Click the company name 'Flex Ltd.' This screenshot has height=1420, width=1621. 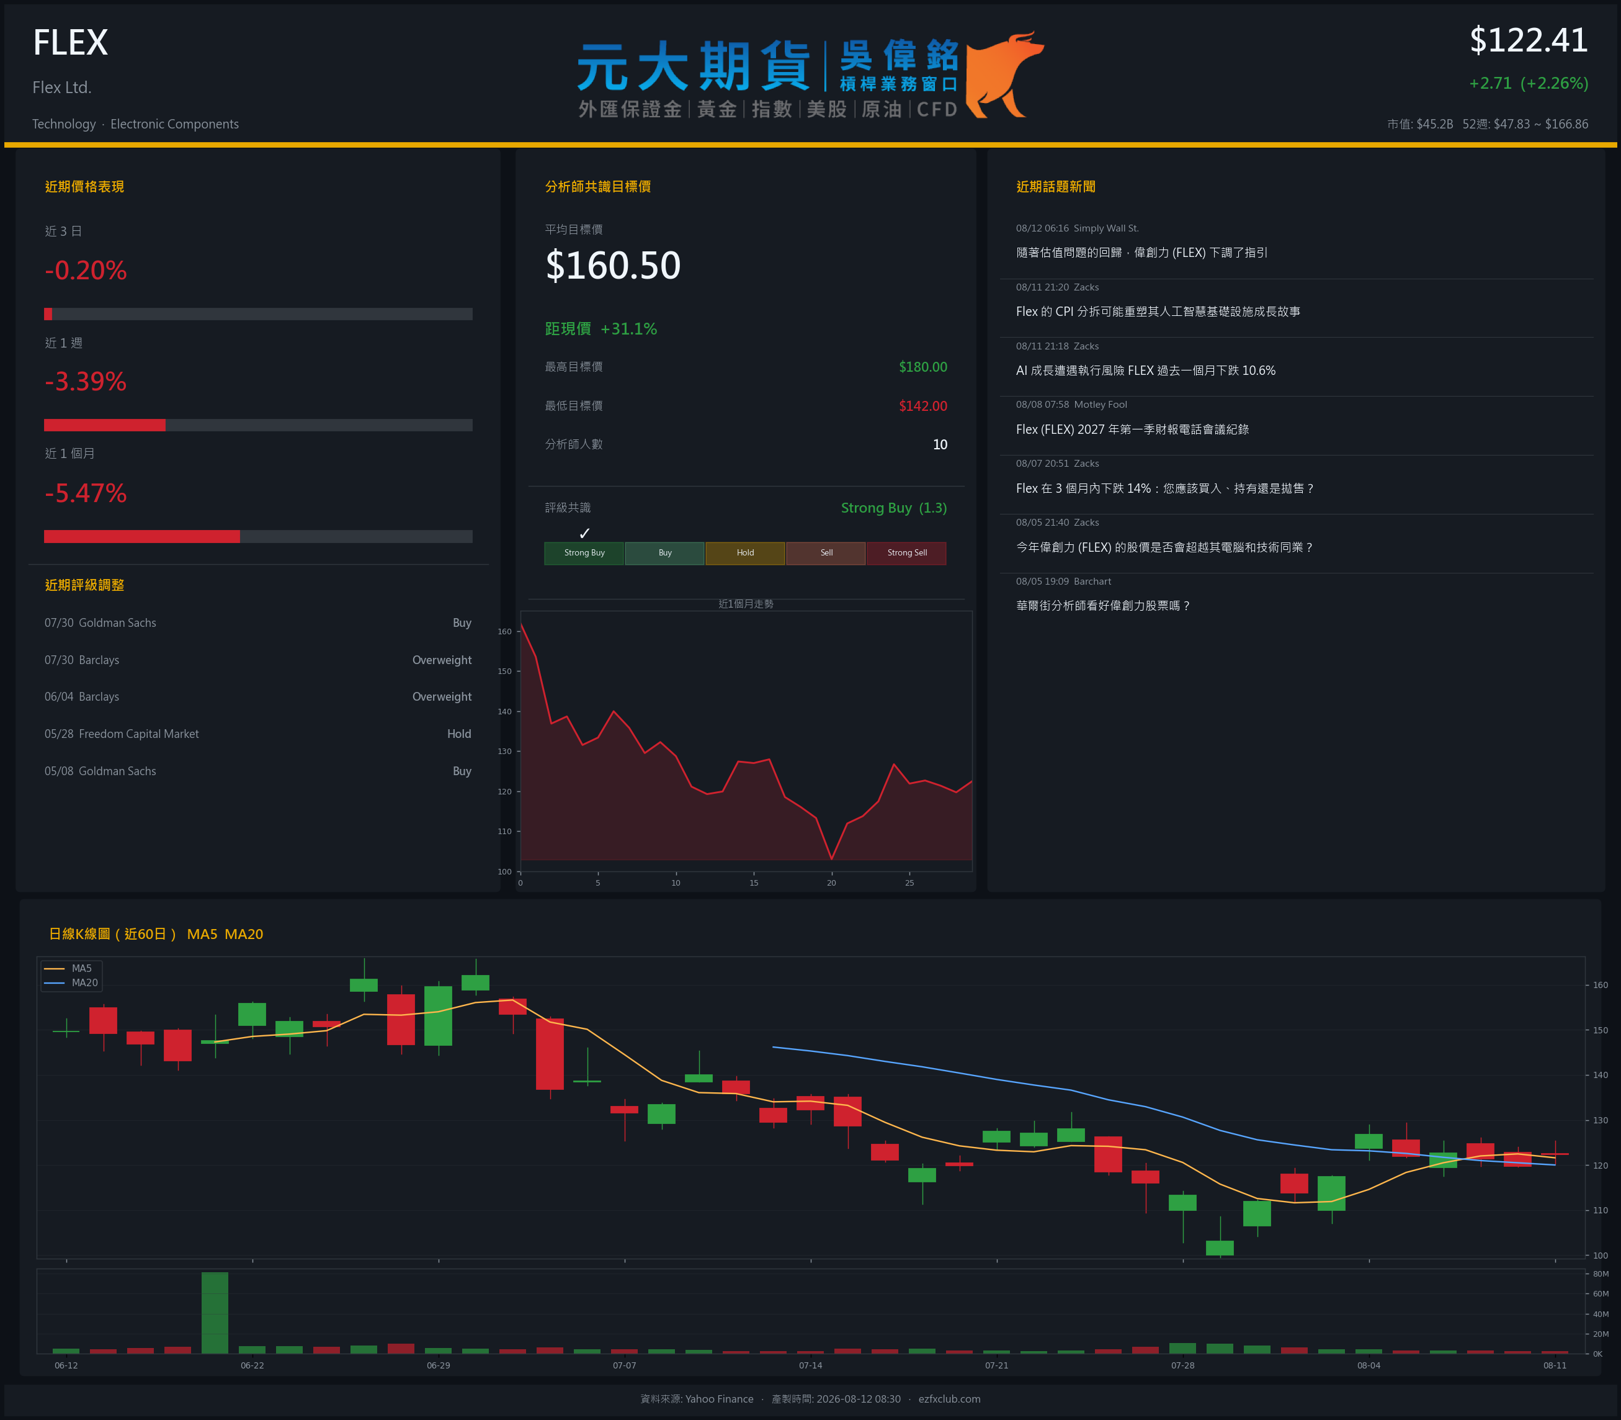click(x=62, y=87)
